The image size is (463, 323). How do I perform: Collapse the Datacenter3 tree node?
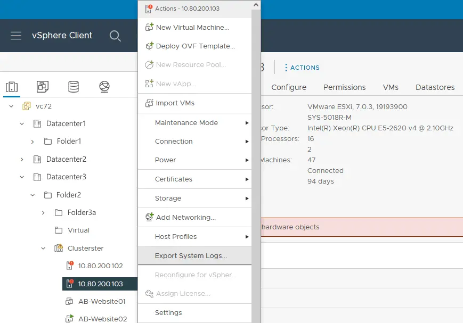pyautogui.click(x=22, y=177)
